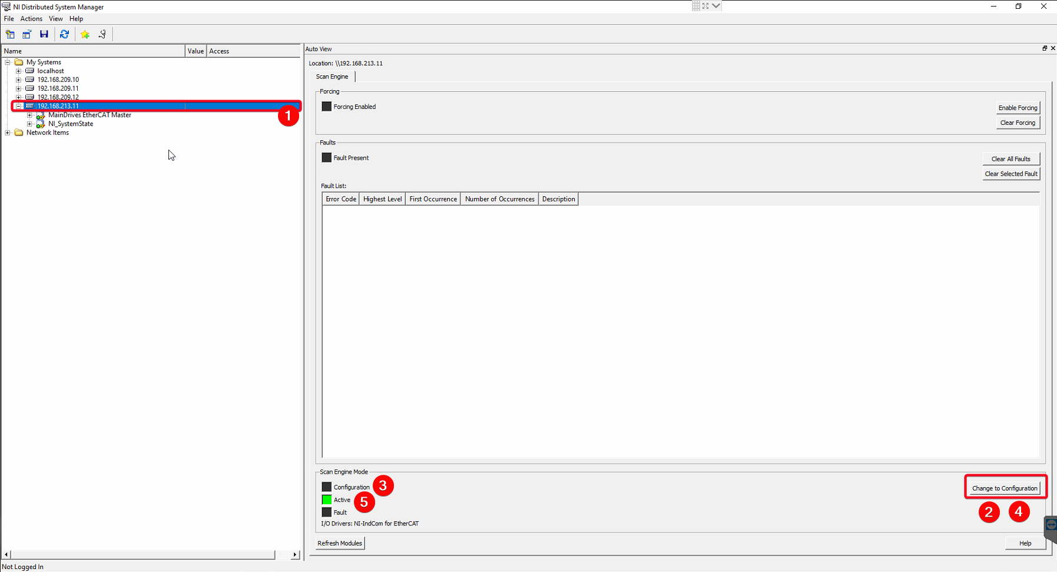
Task: Click the New View toolbar icon
Action: coord(10,34)
